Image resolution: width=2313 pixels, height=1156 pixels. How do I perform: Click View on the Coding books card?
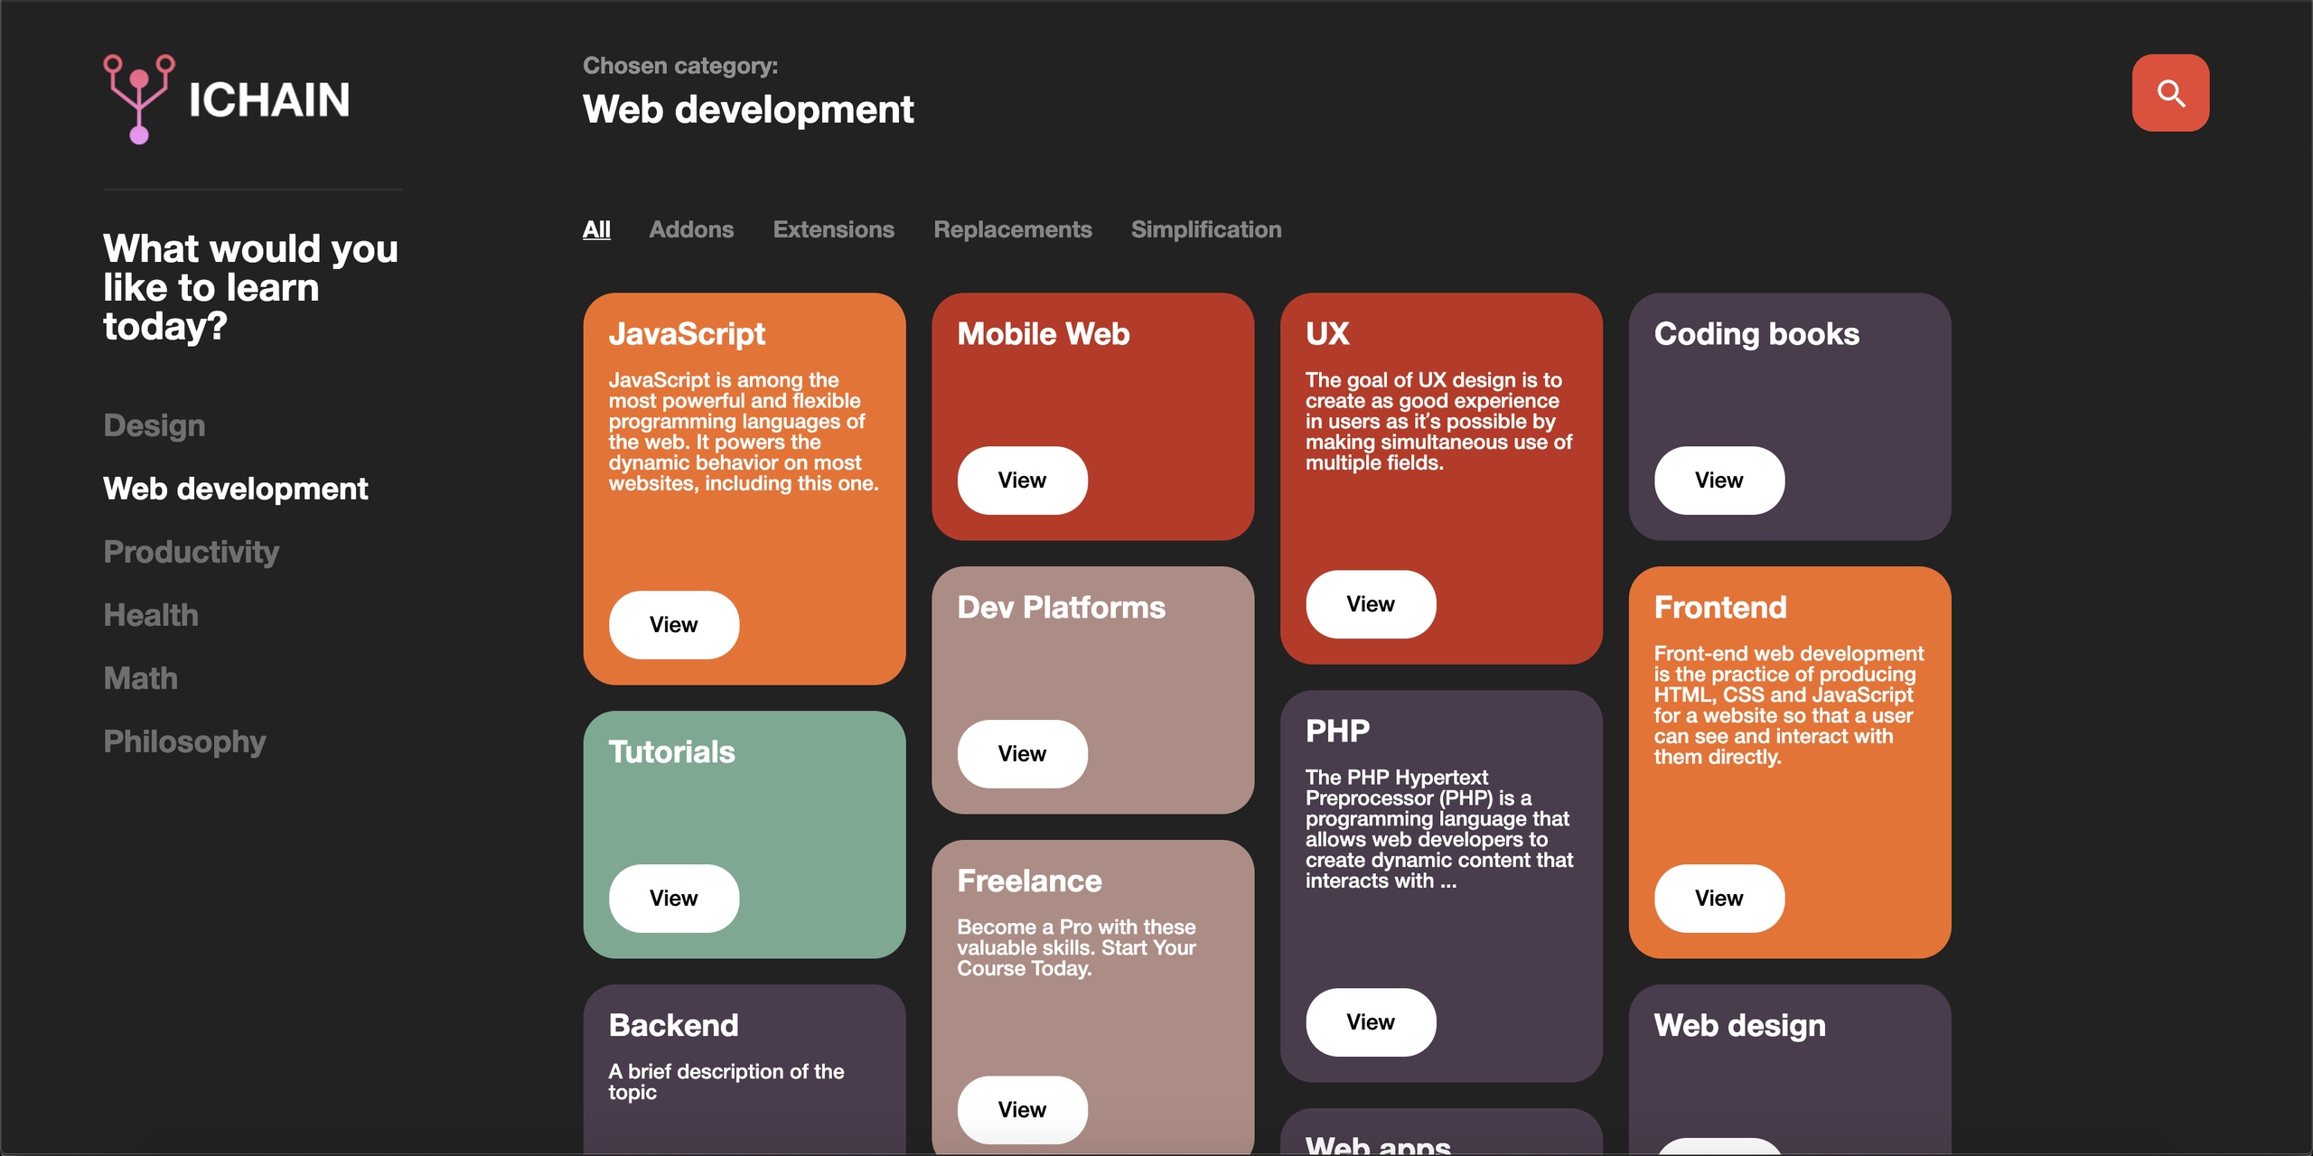coord(1718,480)
